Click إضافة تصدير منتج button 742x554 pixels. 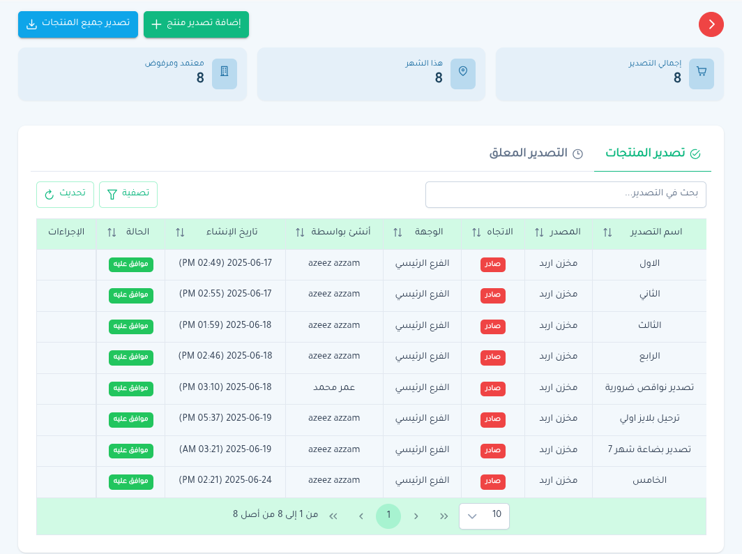196,24
